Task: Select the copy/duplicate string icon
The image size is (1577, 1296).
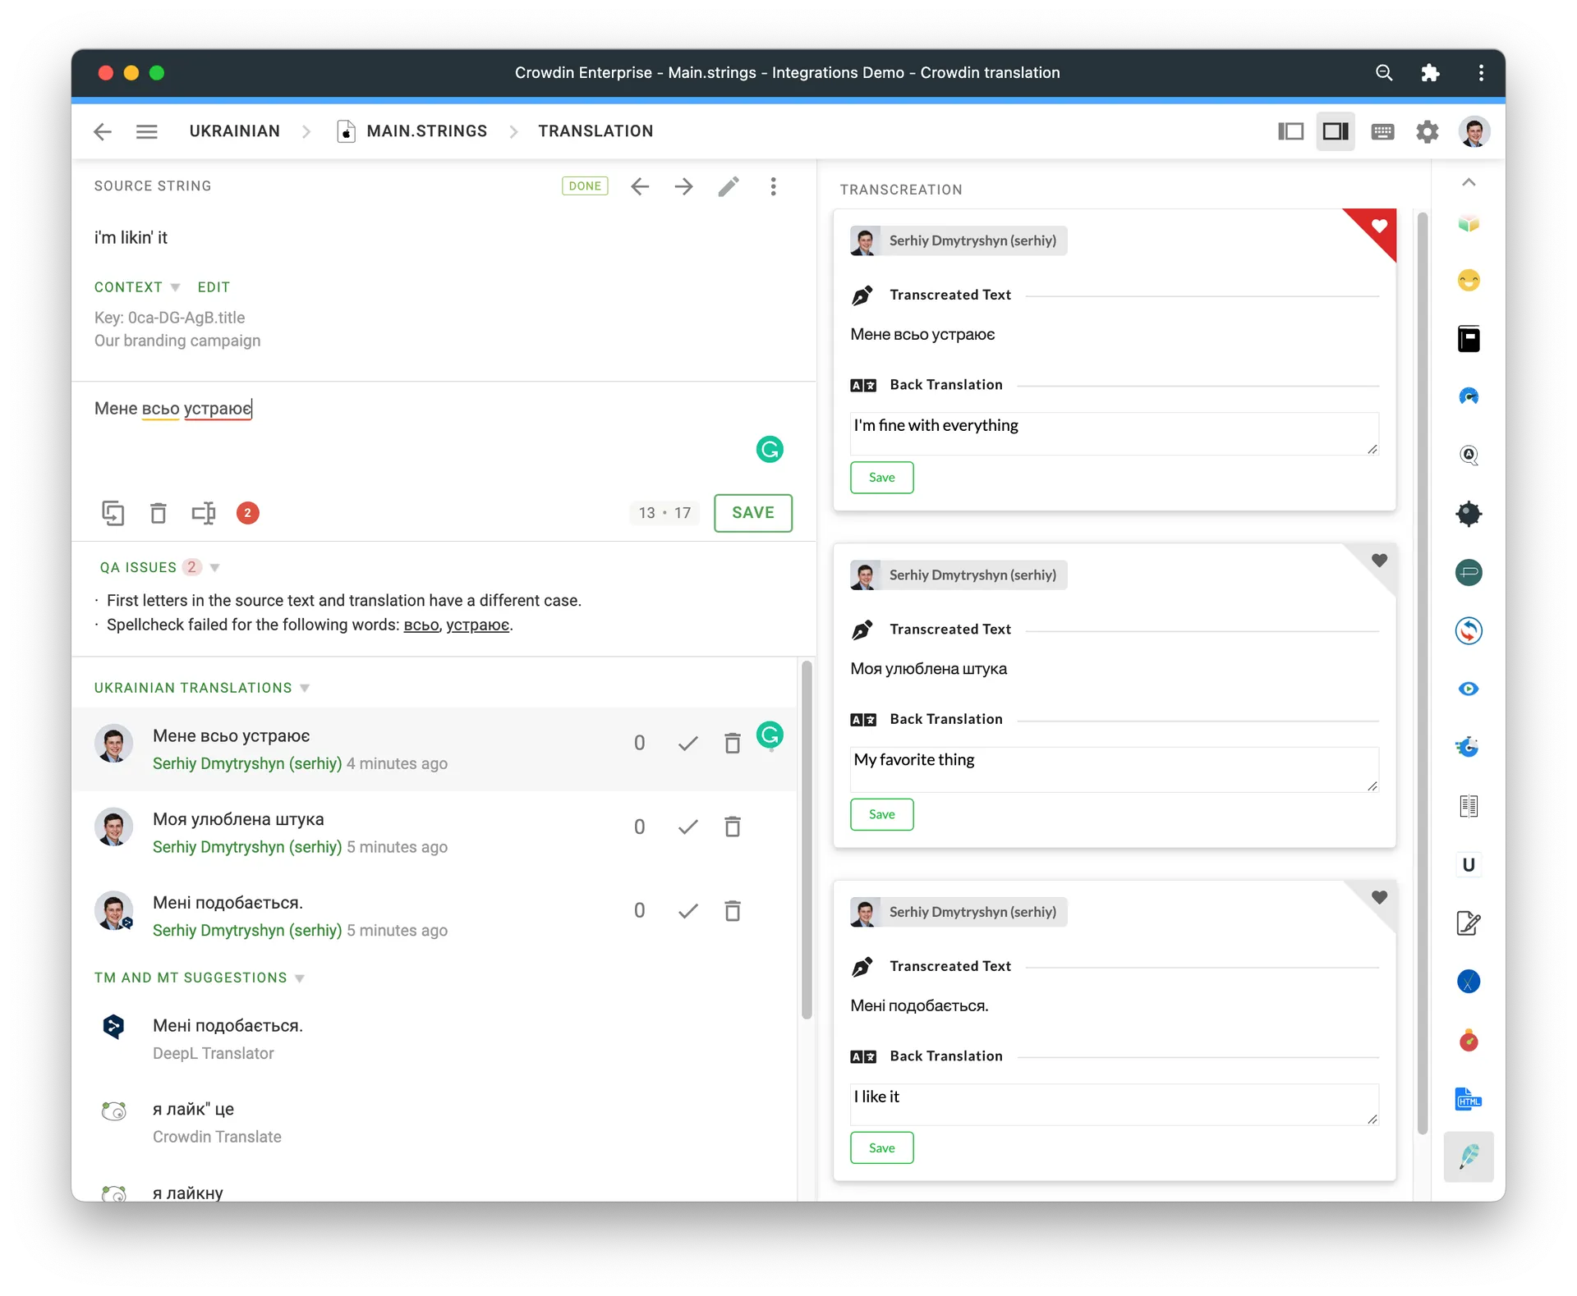Action: [112, 512]
